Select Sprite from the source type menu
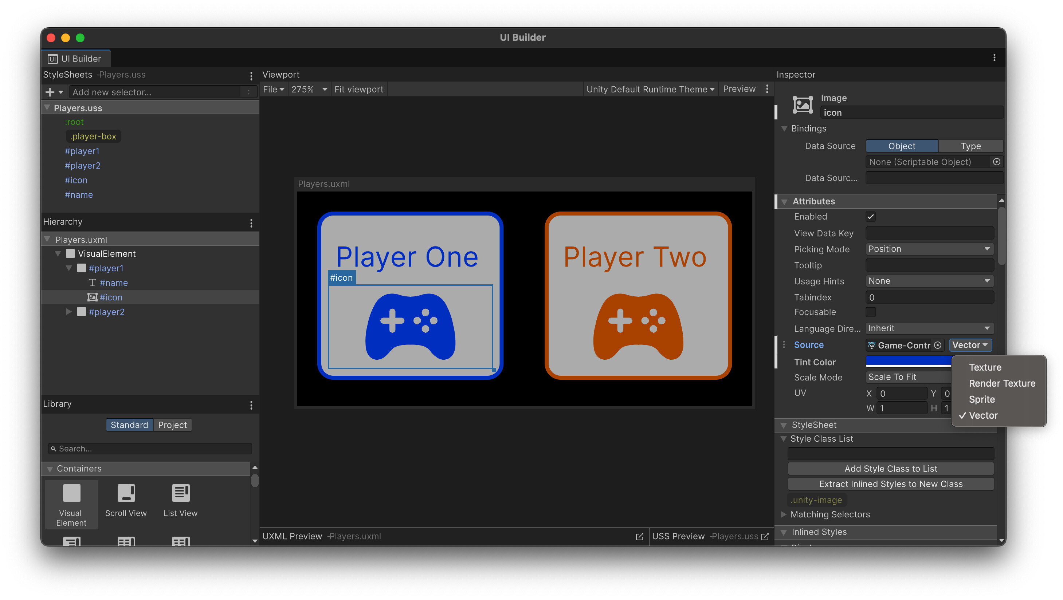Screen dimensions: 1063x600 [x=982, y=399]
